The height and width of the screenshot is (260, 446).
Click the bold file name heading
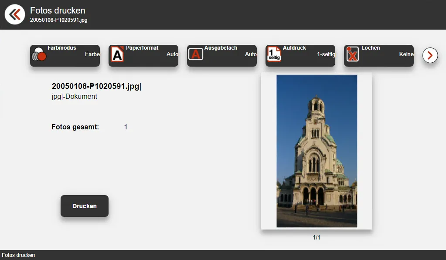(96, 86)
